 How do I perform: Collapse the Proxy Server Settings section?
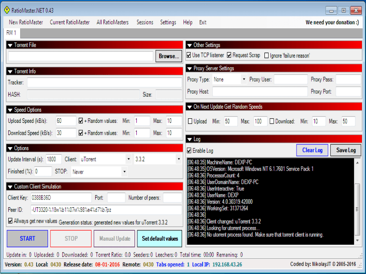189,68
